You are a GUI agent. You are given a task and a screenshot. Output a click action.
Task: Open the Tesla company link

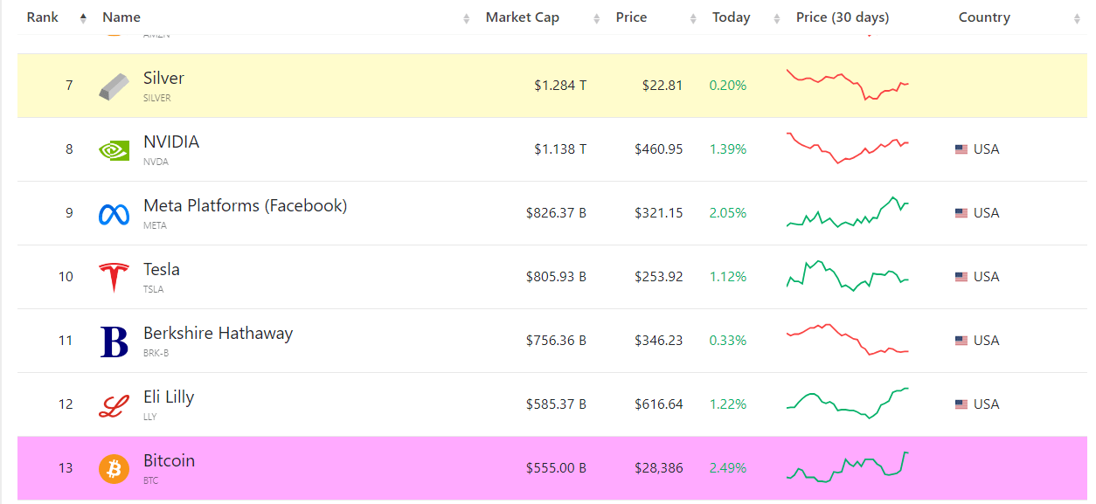[x=162, y=269]
